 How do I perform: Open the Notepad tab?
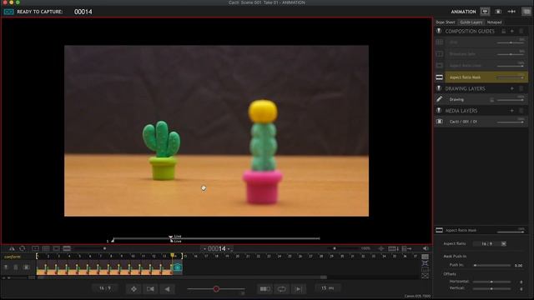pos(494,22)
